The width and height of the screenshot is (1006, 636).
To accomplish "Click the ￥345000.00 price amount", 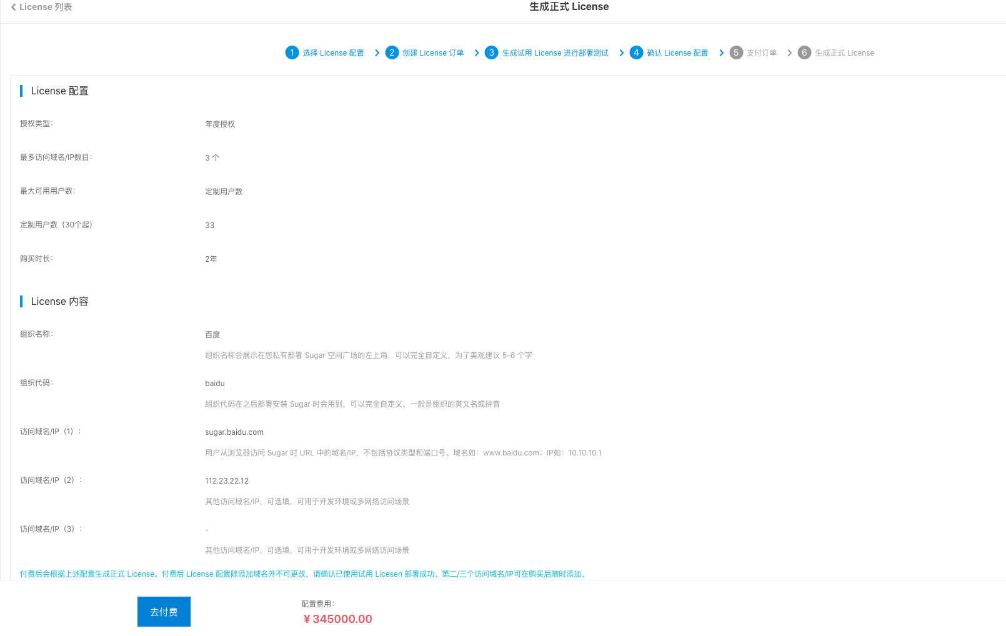I will click(337, 619).
